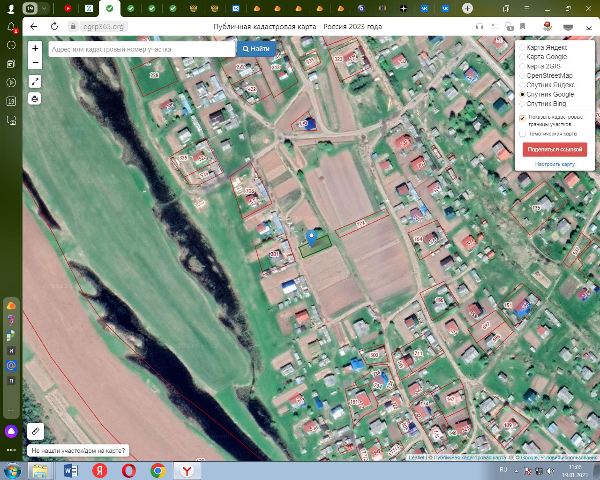Click the egrp365.org address bar

click(x=103, y=27)
